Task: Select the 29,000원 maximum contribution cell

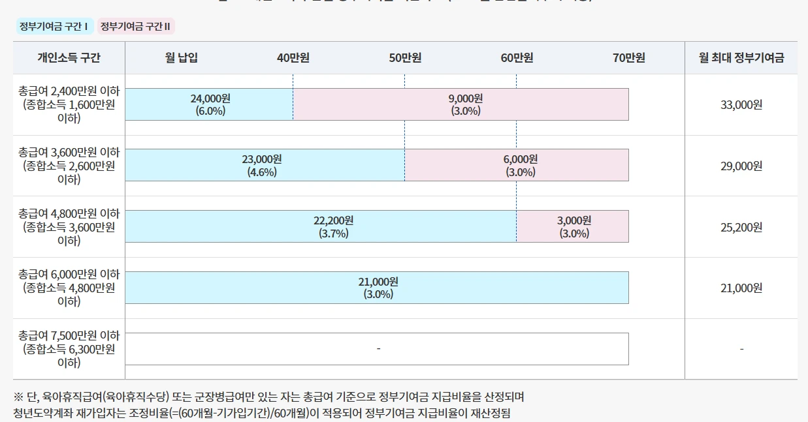Action: (741, 166)
